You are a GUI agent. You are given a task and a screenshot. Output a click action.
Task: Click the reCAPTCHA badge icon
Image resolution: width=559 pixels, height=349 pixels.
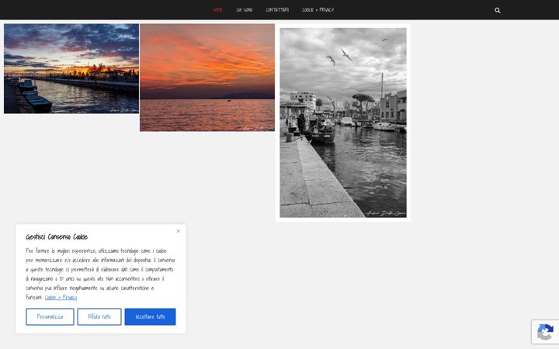pyautogui.click(x=545, y=332)
